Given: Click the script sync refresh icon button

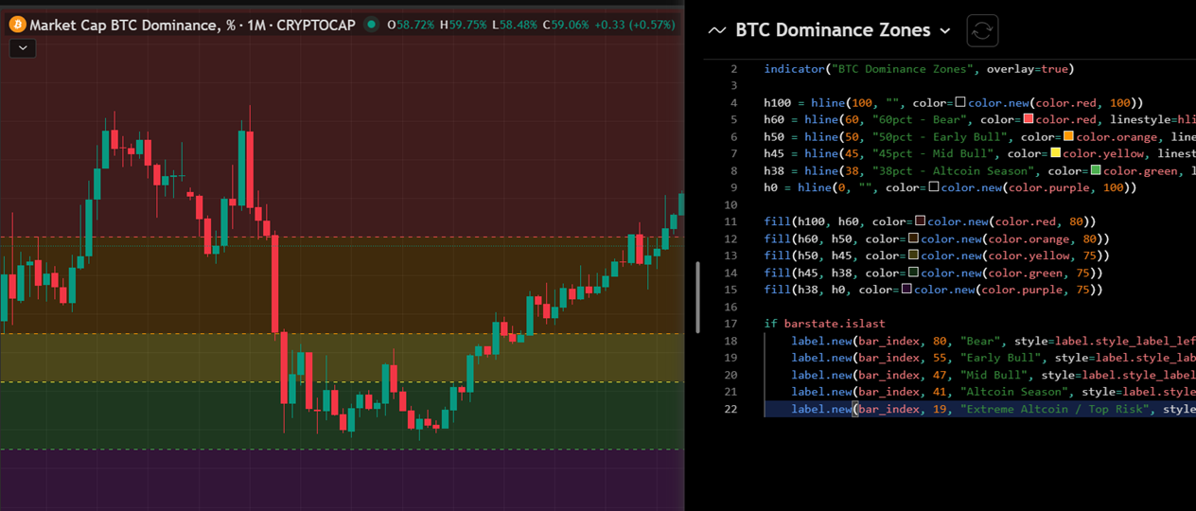Looking at the screenshot, I should [x=982, y=30].
